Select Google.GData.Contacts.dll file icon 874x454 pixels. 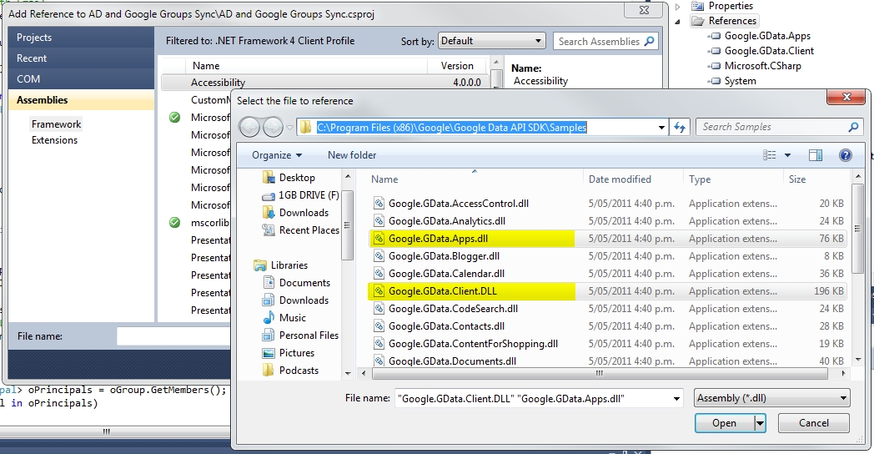[379, 326]
